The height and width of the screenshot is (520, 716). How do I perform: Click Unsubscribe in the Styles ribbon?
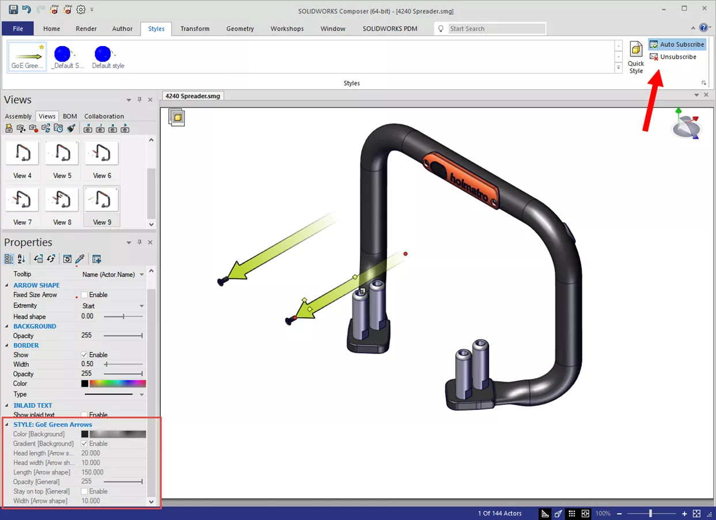click(673, 57)
